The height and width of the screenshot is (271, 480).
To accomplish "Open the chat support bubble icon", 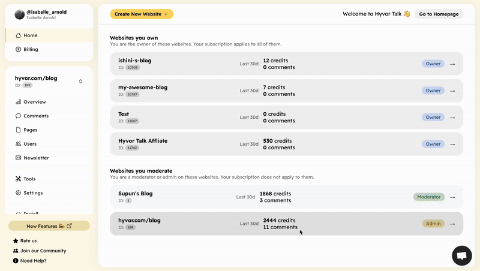I will click(x=461, y=255).
